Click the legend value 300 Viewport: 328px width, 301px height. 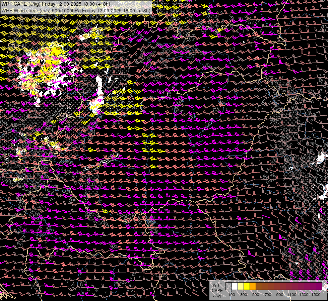[x=244, y=295]
